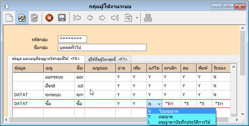Viewport: 249px width, 126px height.
Task: Maximize the กลุ่มผู้ใช้งานระบบ window
Action: click(228, 7)
